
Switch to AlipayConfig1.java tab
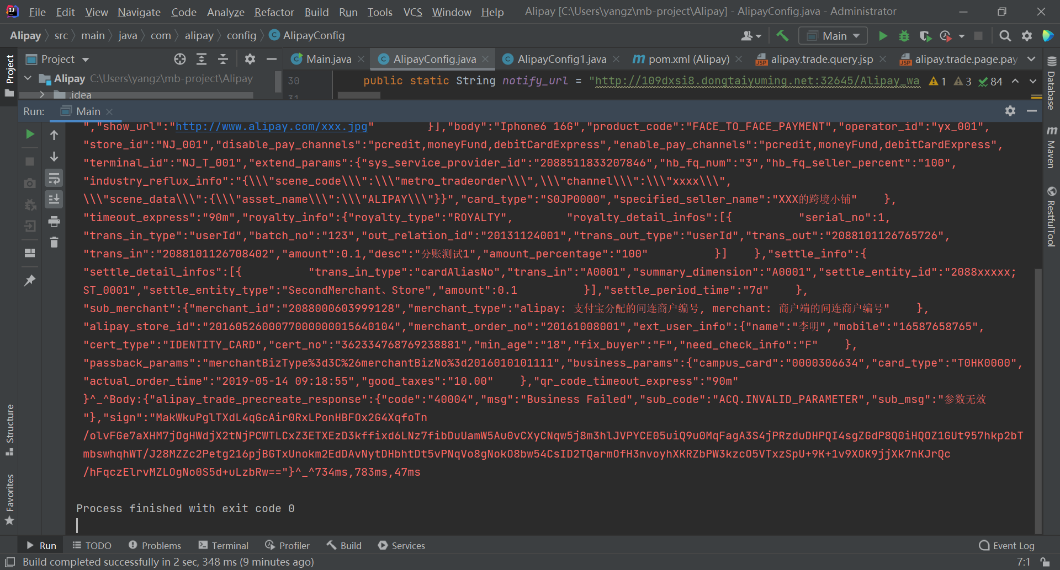click(561, 59)
